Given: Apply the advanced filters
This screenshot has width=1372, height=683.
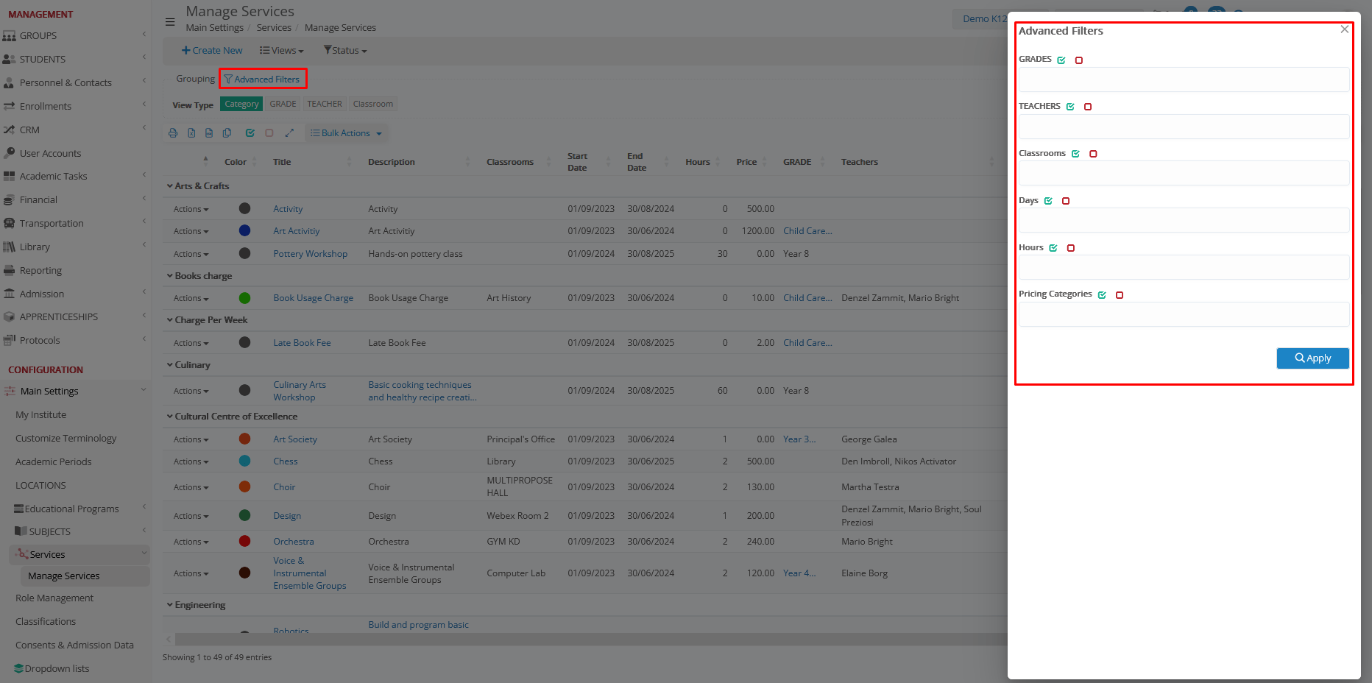Looking at the screenshot, I should pos(1312,358).
